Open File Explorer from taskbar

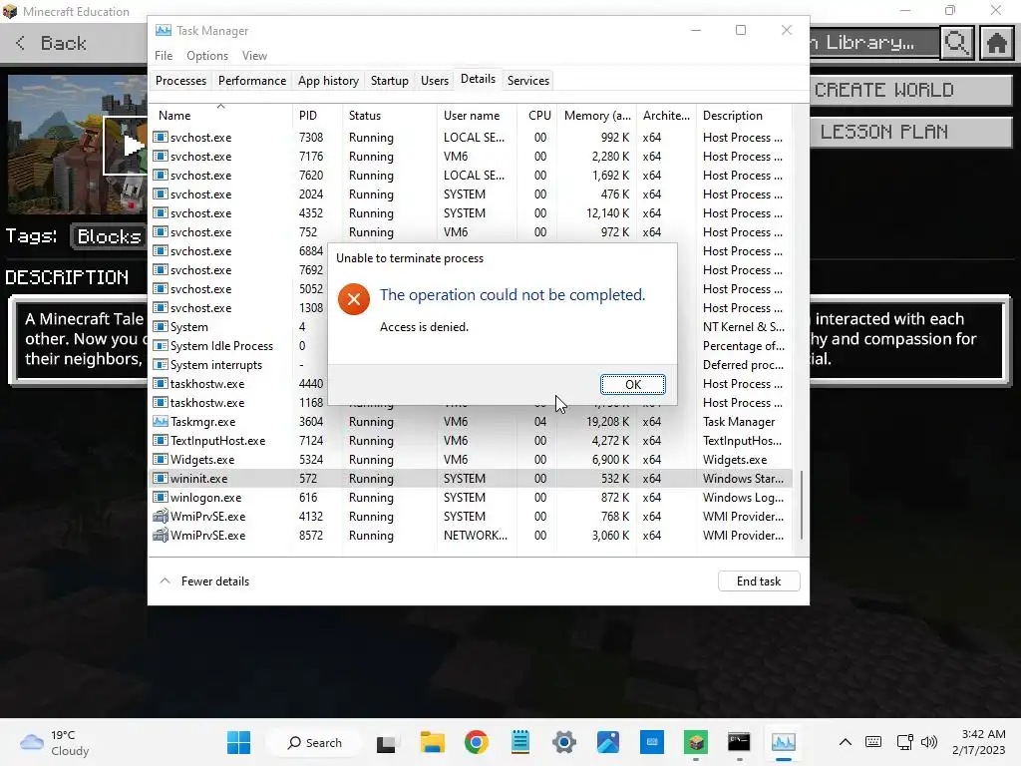click(x=433, y=742)
